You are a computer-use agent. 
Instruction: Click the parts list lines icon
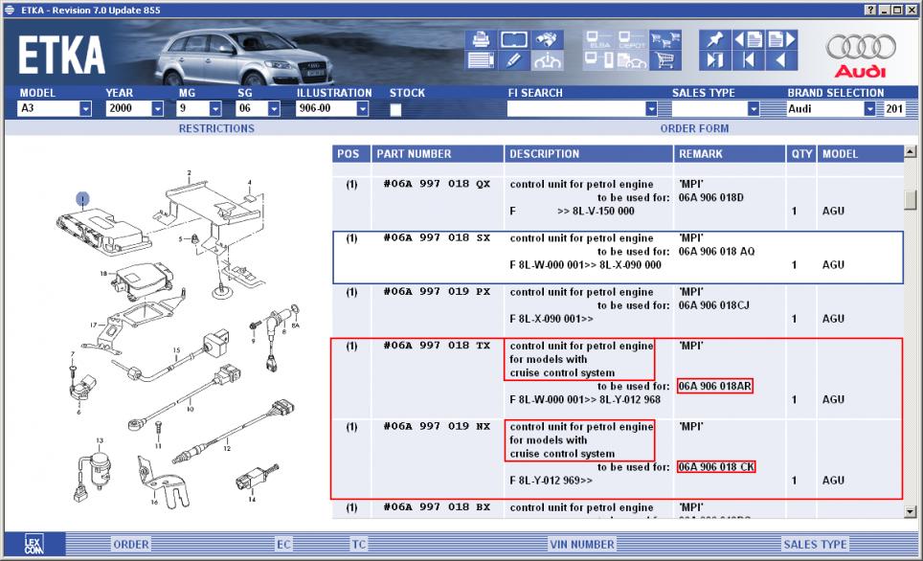[481, 60]
